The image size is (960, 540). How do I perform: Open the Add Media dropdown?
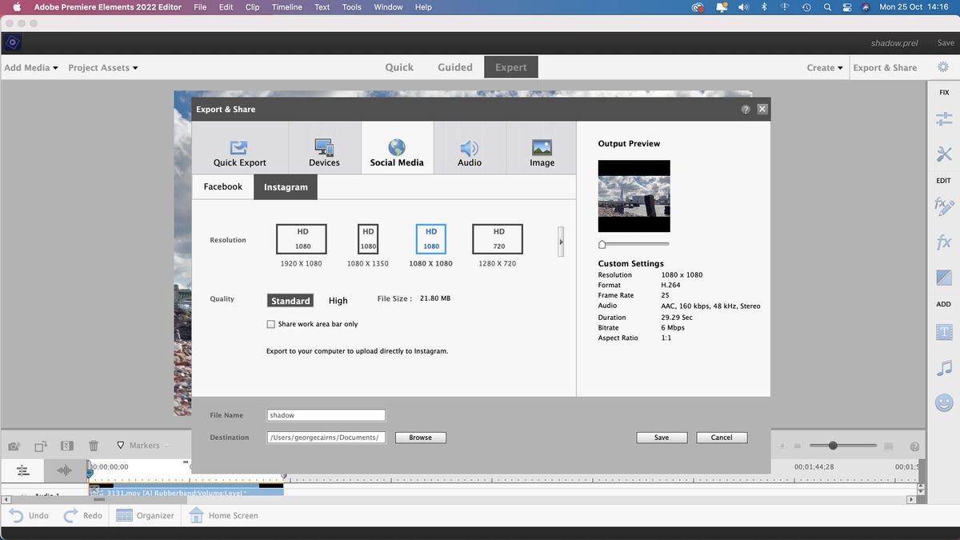point(31,68)
